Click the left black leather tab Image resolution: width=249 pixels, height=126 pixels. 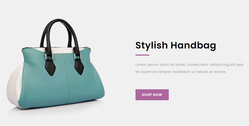(x=50, y=67)
